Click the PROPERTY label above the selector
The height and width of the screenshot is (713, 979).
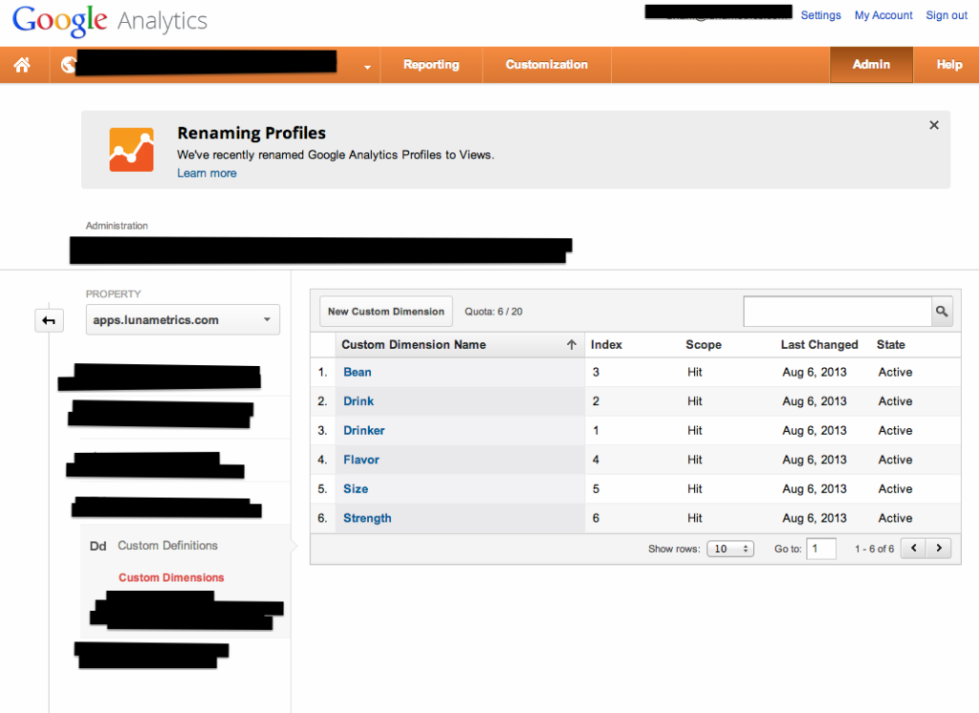tap(113, 294)
